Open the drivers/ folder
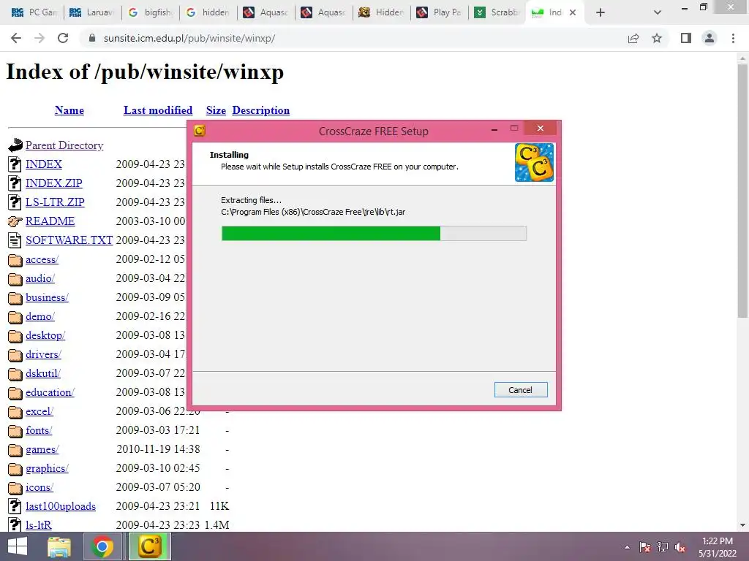This screenshot has width=749, height=561. (x=43, y=354)
